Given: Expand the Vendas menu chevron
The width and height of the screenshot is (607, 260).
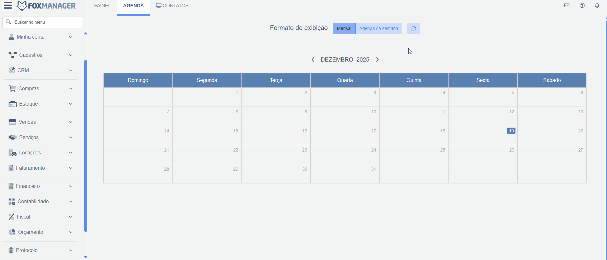Looking at the screenshot, I should pos(70,122).
